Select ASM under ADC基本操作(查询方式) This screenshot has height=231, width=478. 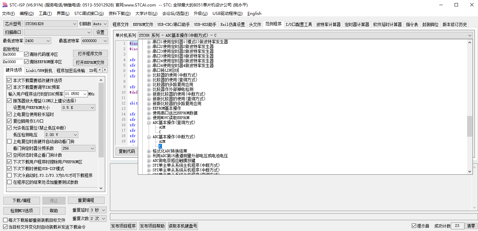point(162,127)
